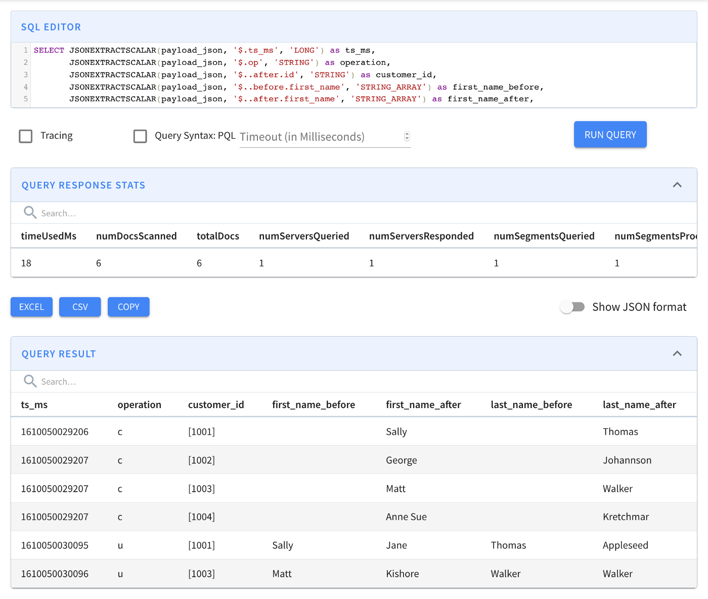The height and width of the screenshot is (599, 708).
Task: Click line number 5 in the SQL editor
Action: click(25, 99)
